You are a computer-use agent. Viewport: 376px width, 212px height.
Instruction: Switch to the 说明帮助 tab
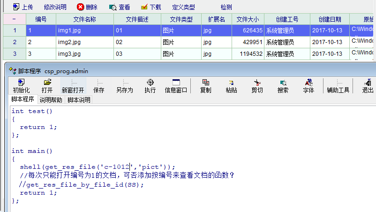pos(52,100)
